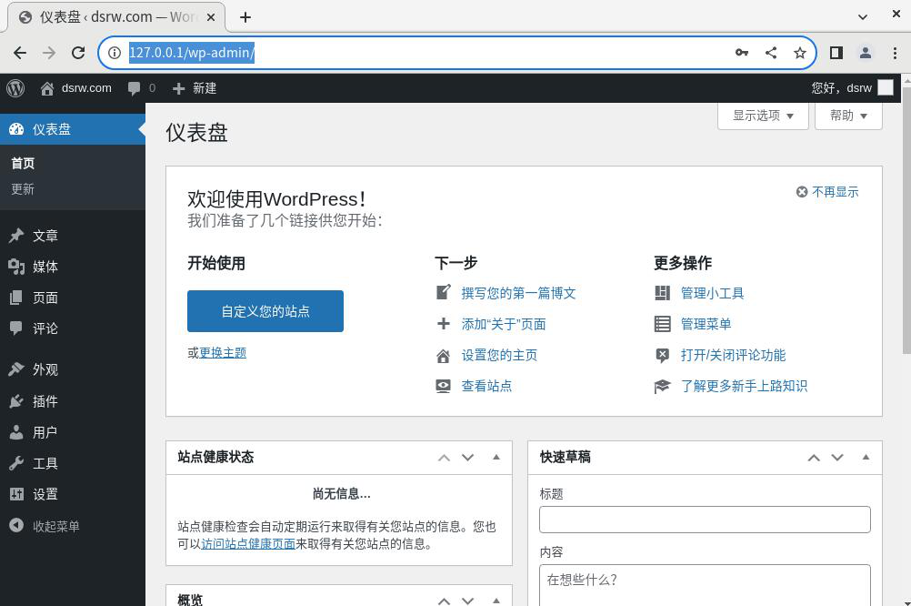Screen dimensions: 911x606
Task: Move 快速草稿 widget down
Action: point(837,458)
